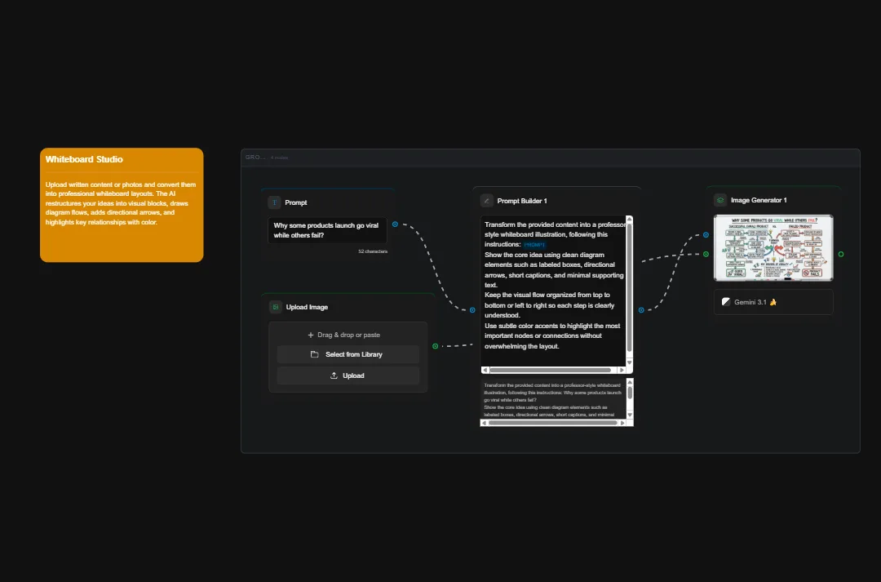Screen dimensions: 881x582
Task: Click the upload arrow icon on the Upload button
Action: pyautogui.click(x=334, y=375)
